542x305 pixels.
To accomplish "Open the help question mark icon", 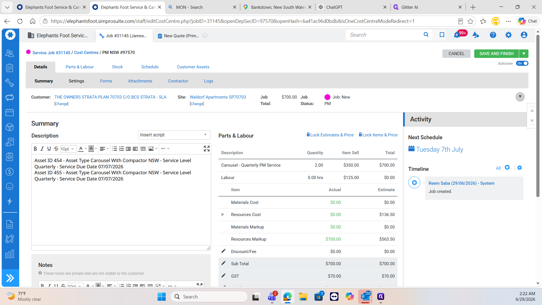I will pyautogui.click(x=493, y=35).
